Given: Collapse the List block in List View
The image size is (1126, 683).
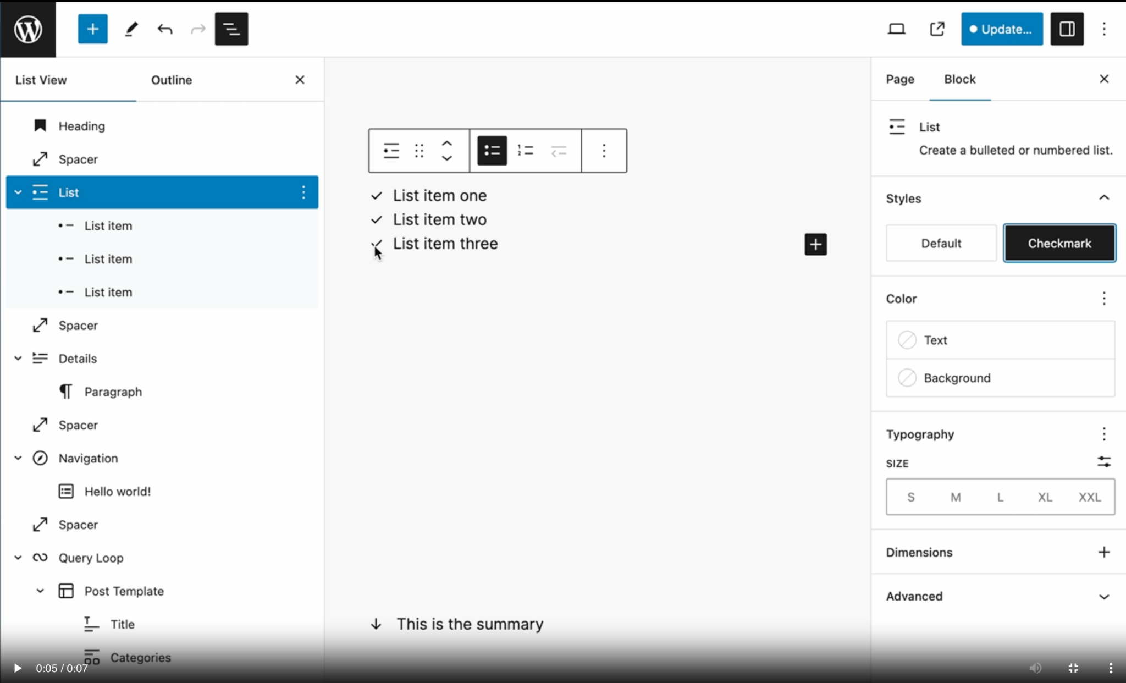Looking at the screenshot, I should click(x=18, y=192).
